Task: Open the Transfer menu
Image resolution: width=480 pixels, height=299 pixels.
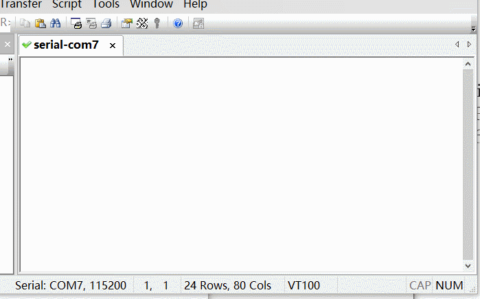Action: click(x=21, y=4)
